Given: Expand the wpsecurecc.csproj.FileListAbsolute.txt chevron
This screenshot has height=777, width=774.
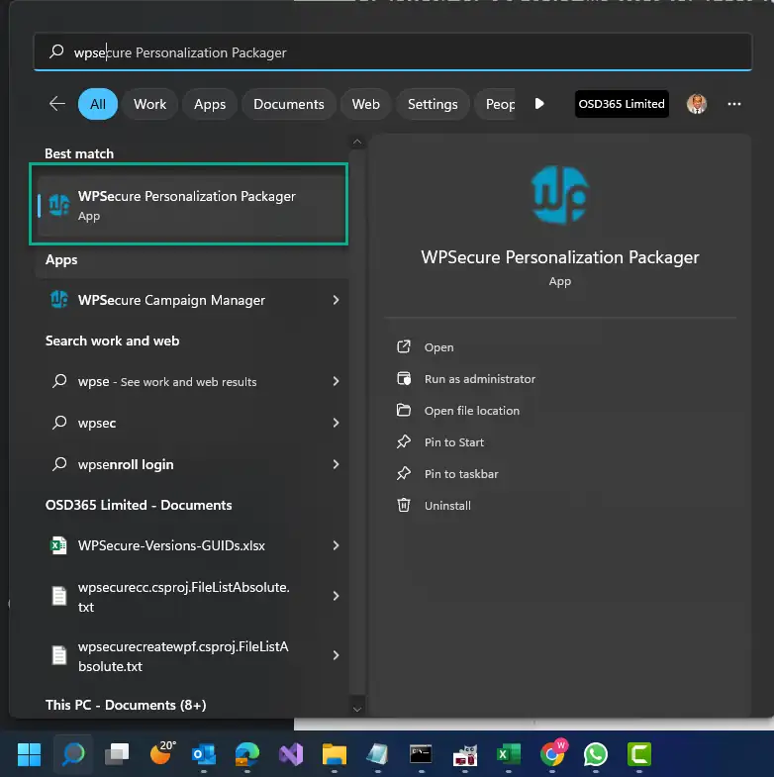Looking at the screenshot, I should pyautogui.click(x=336, y=596).
